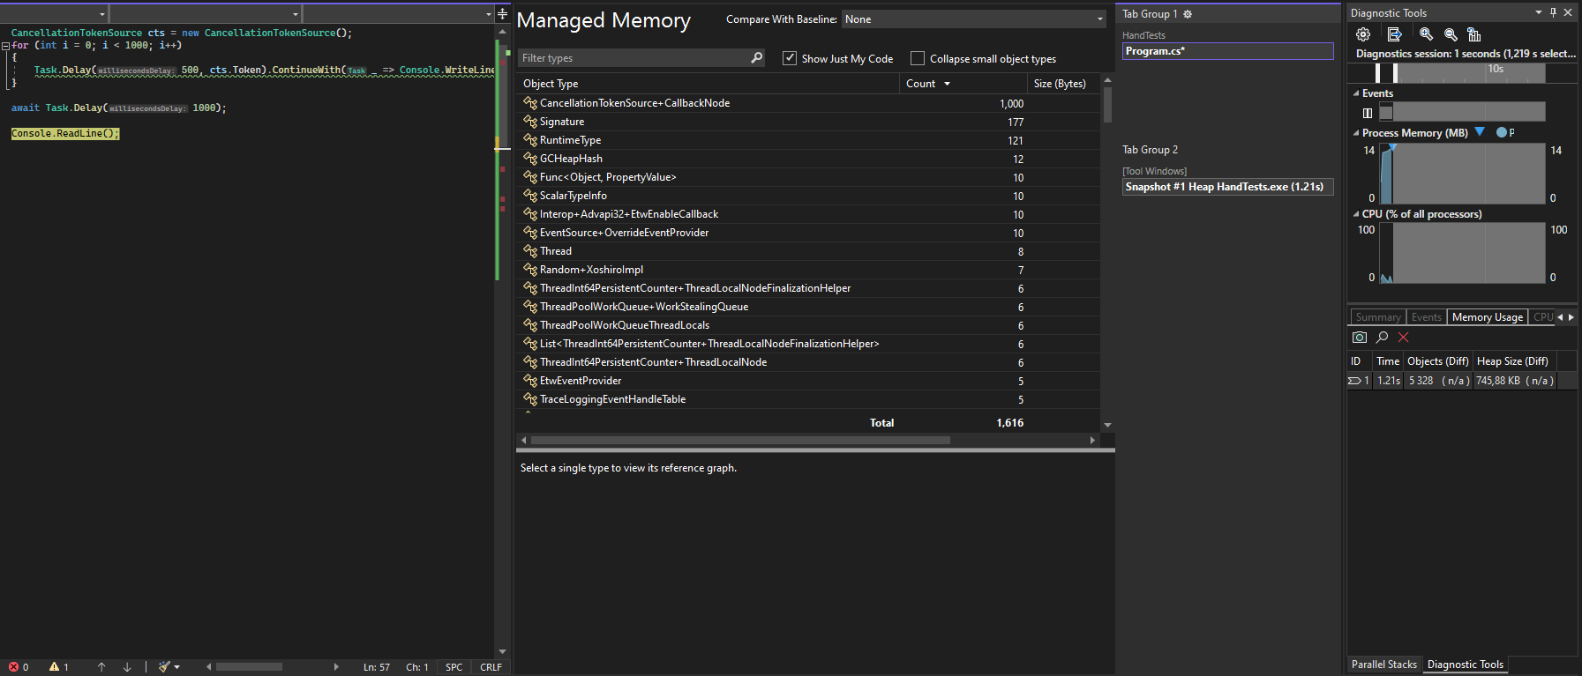The width and height of the screenshot is (1582, 676).
Task: Uncheck Show Just My Code
Action: [790, 58]
